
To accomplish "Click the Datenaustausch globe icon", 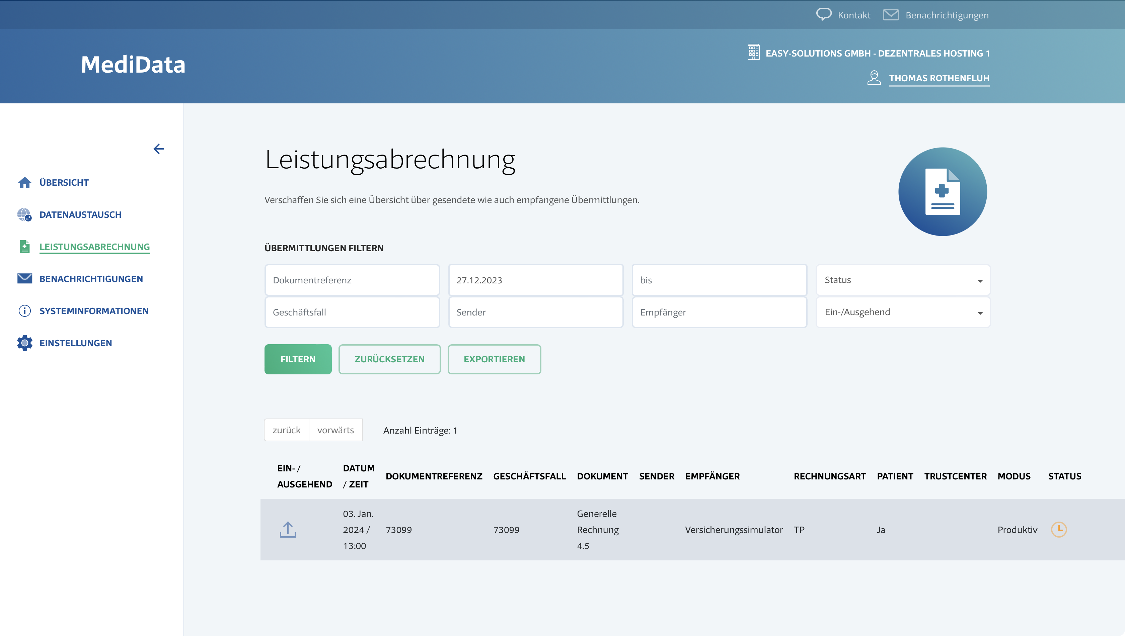I will [x=24, y=214].
